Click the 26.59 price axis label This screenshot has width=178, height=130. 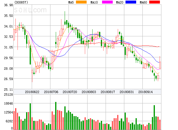pos(8,79)
